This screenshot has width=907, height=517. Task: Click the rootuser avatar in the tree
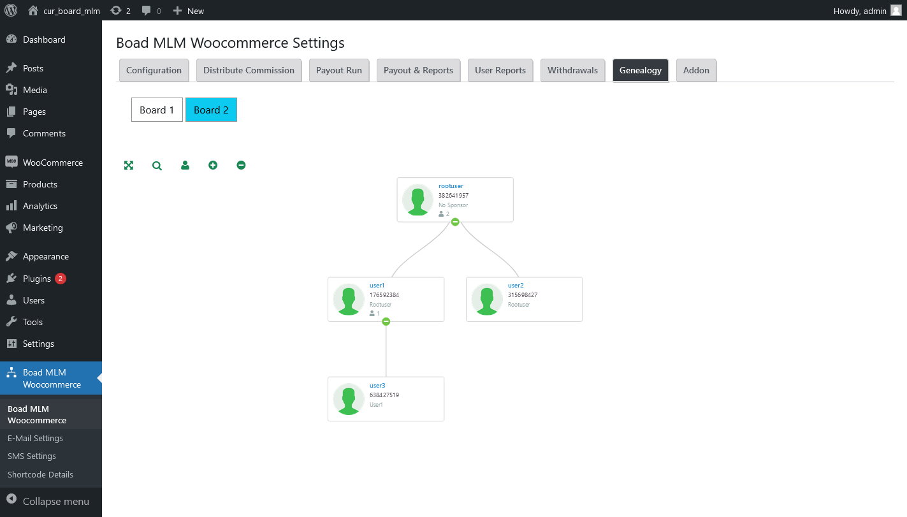pos(417,200)
